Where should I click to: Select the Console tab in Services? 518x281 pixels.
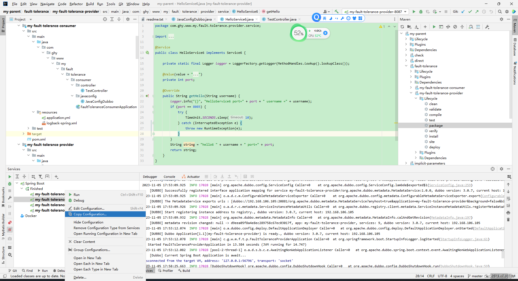pos(169,176)
